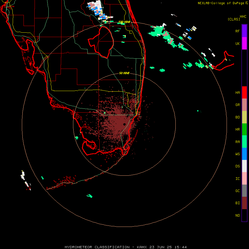This screenshot has height=249, width=249.
Task: Click the DS legend label
Action: [237, 166]
